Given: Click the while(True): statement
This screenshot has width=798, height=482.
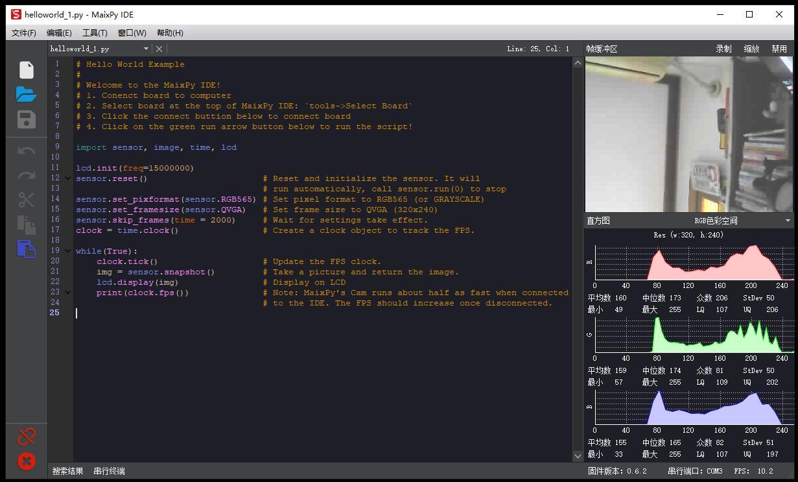Looking at the screenshot, I should coord(107,251).
